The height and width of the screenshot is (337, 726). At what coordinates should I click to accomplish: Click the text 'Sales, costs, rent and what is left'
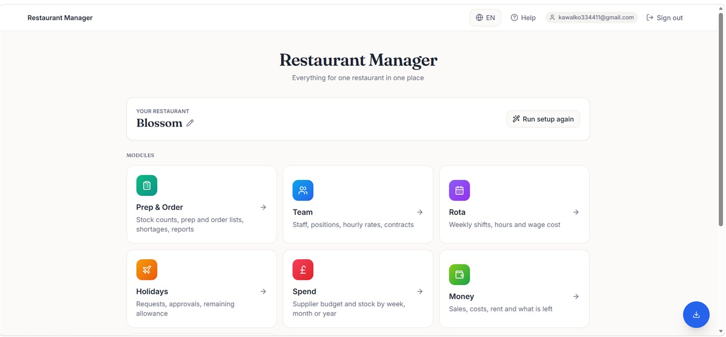[500, 309]
